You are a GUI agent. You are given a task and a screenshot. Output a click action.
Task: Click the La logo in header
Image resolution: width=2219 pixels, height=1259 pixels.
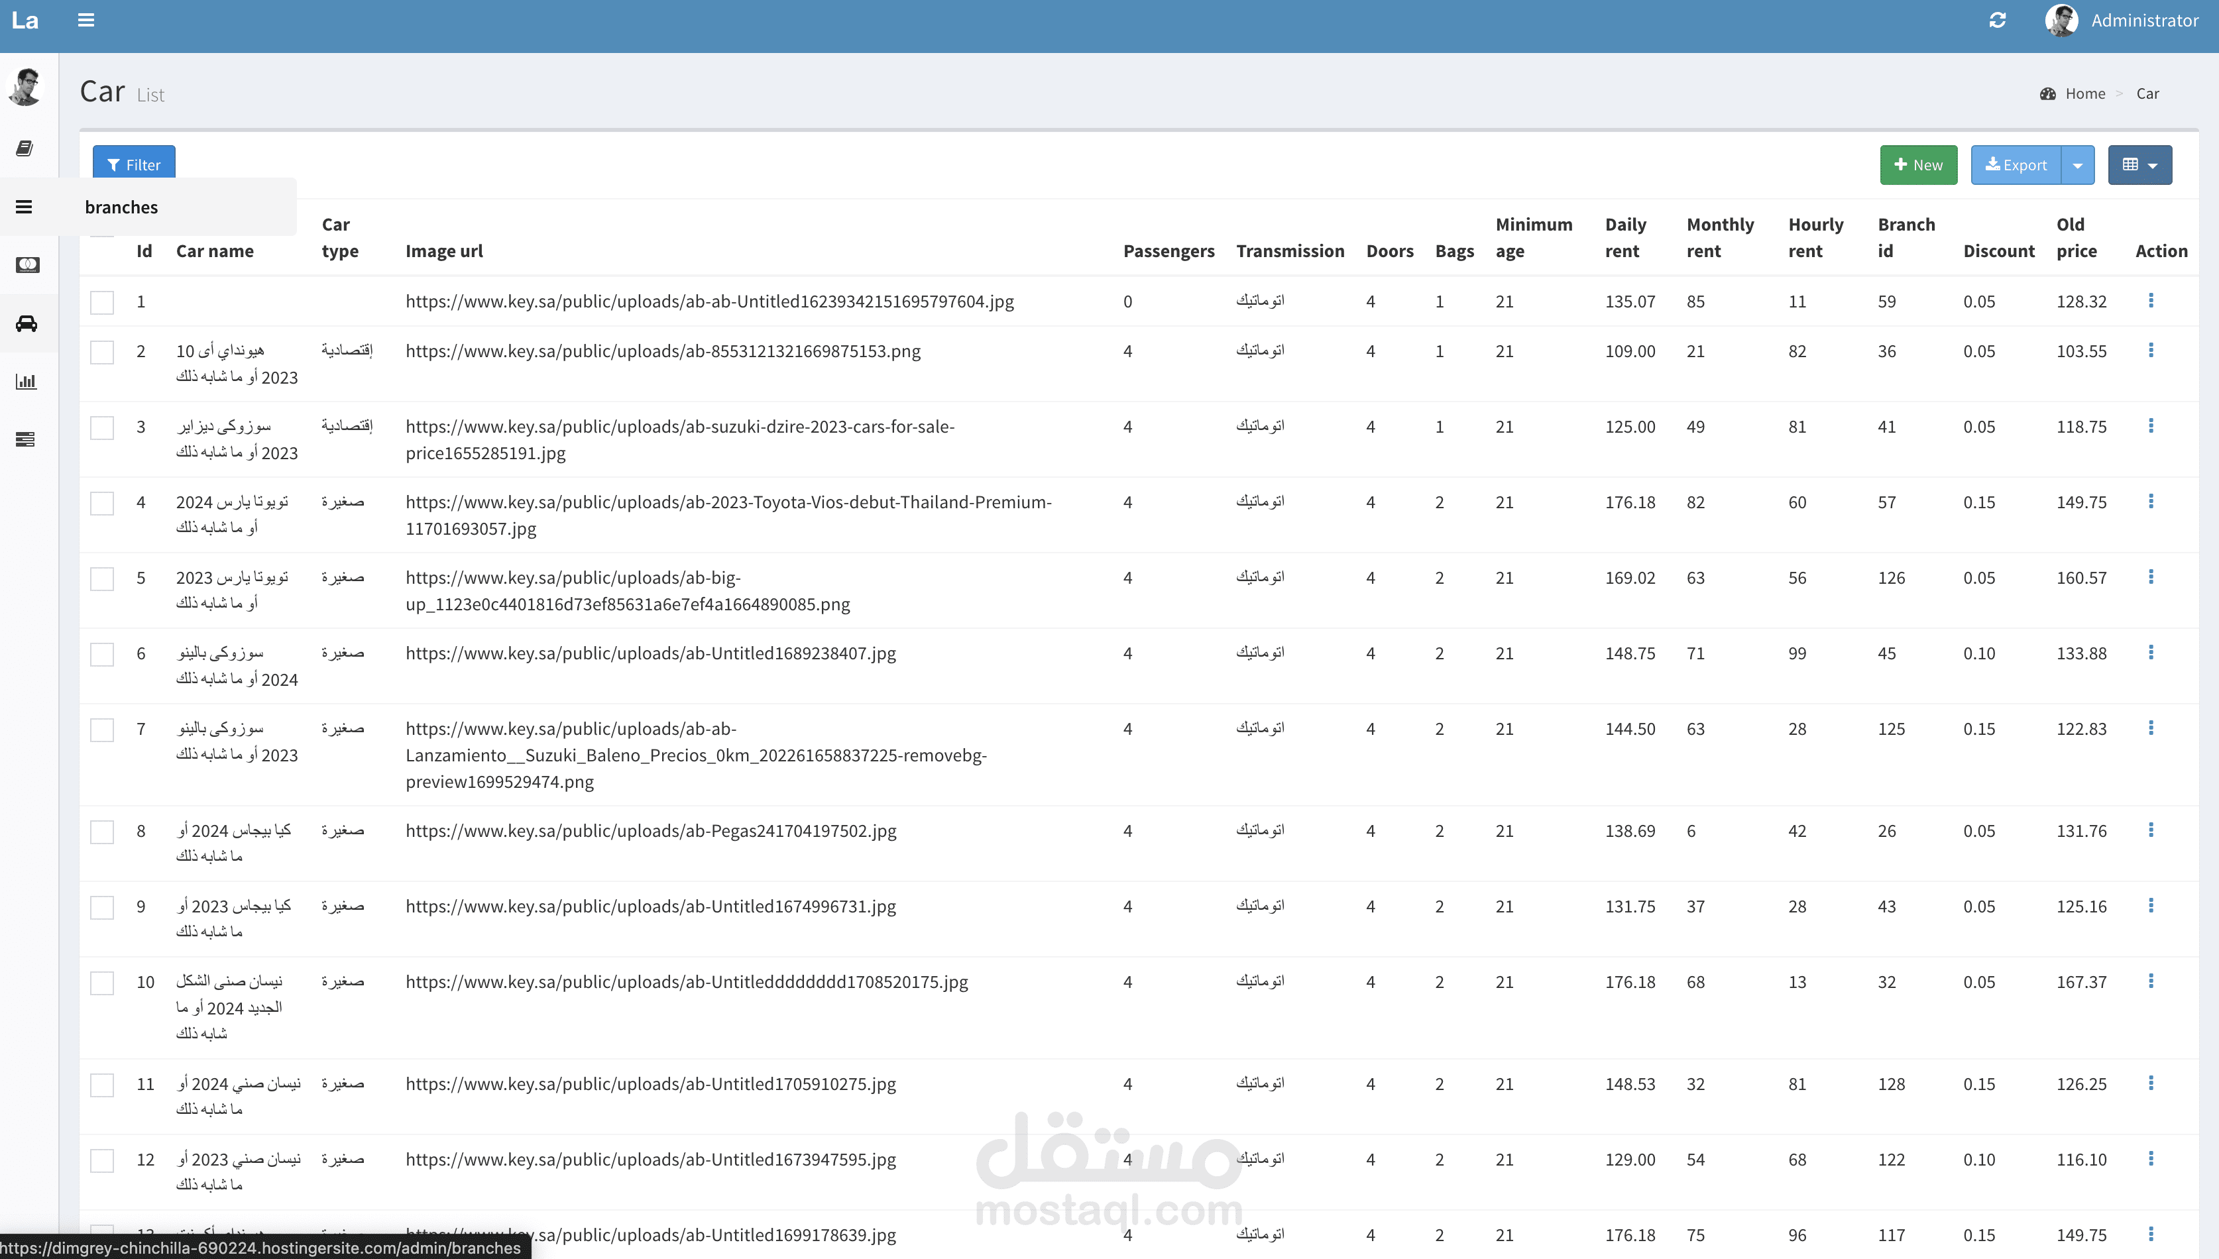[x=25, y=20]
